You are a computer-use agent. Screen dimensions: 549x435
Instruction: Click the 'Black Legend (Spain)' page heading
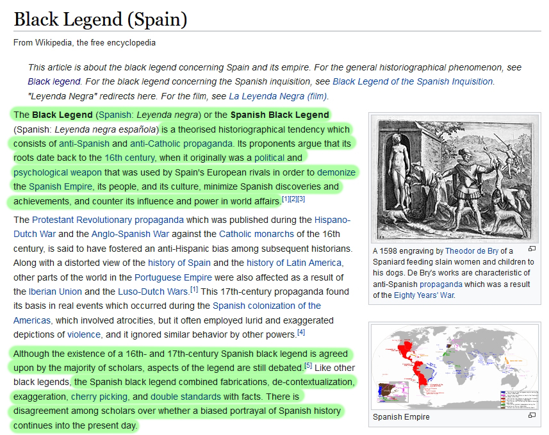[101, 19]
